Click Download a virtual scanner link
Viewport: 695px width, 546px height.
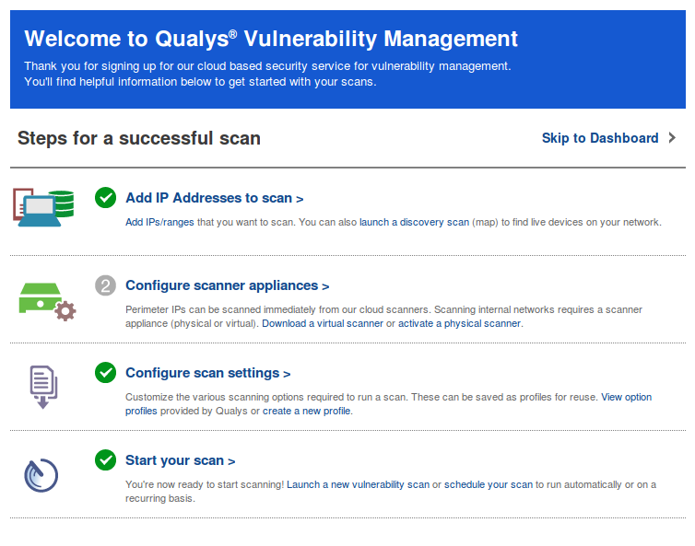pyautogui.click(x=323, y=323)
